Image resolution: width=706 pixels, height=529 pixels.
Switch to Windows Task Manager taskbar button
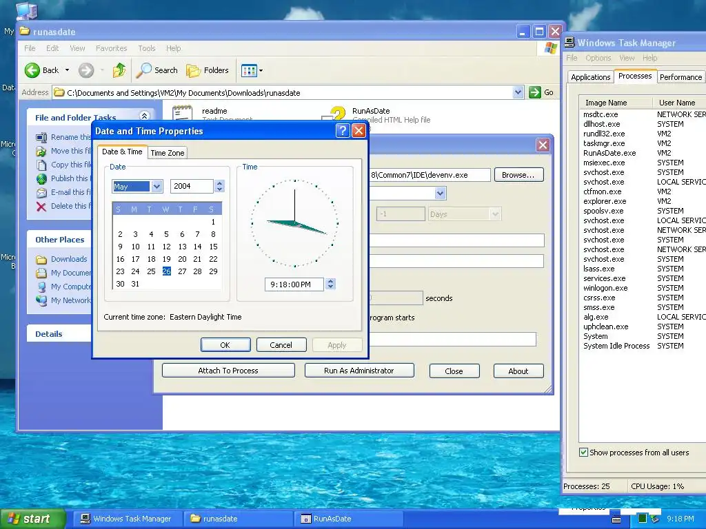click(127, 519)
